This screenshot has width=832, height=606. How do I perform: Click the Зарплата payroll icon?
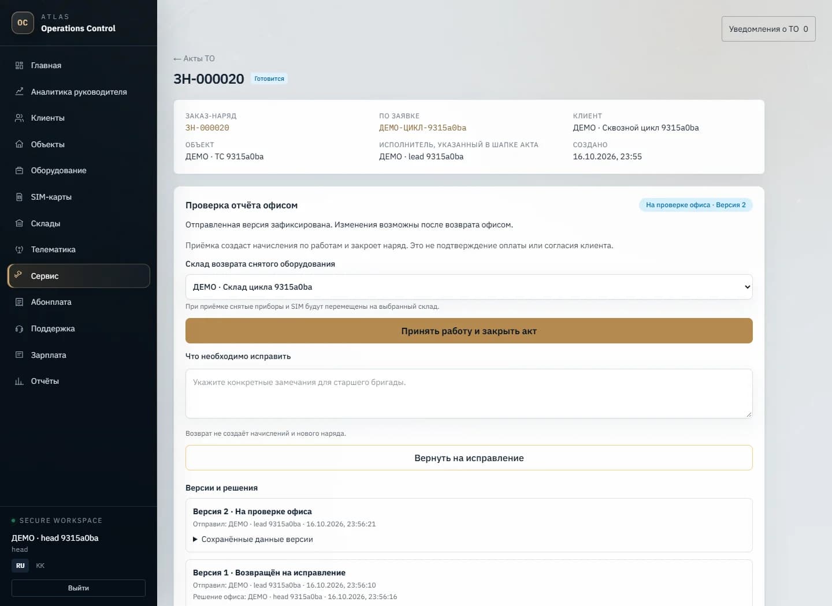(19, 355)
